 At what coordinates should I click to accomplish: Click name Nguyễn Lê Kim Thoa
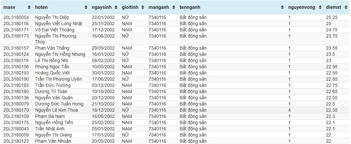[57, 110]
